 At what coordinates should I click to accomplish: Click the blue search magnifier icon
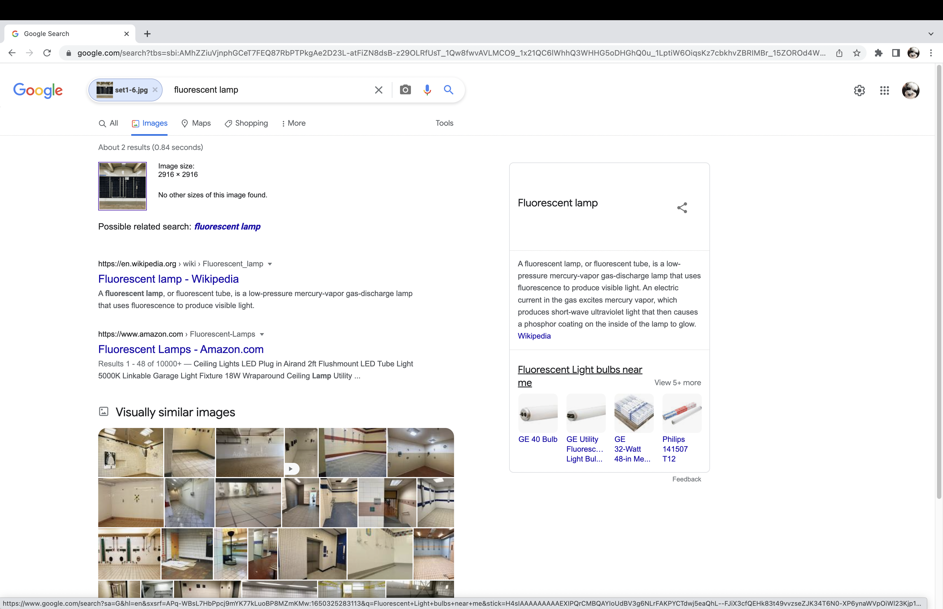(448, 90)
